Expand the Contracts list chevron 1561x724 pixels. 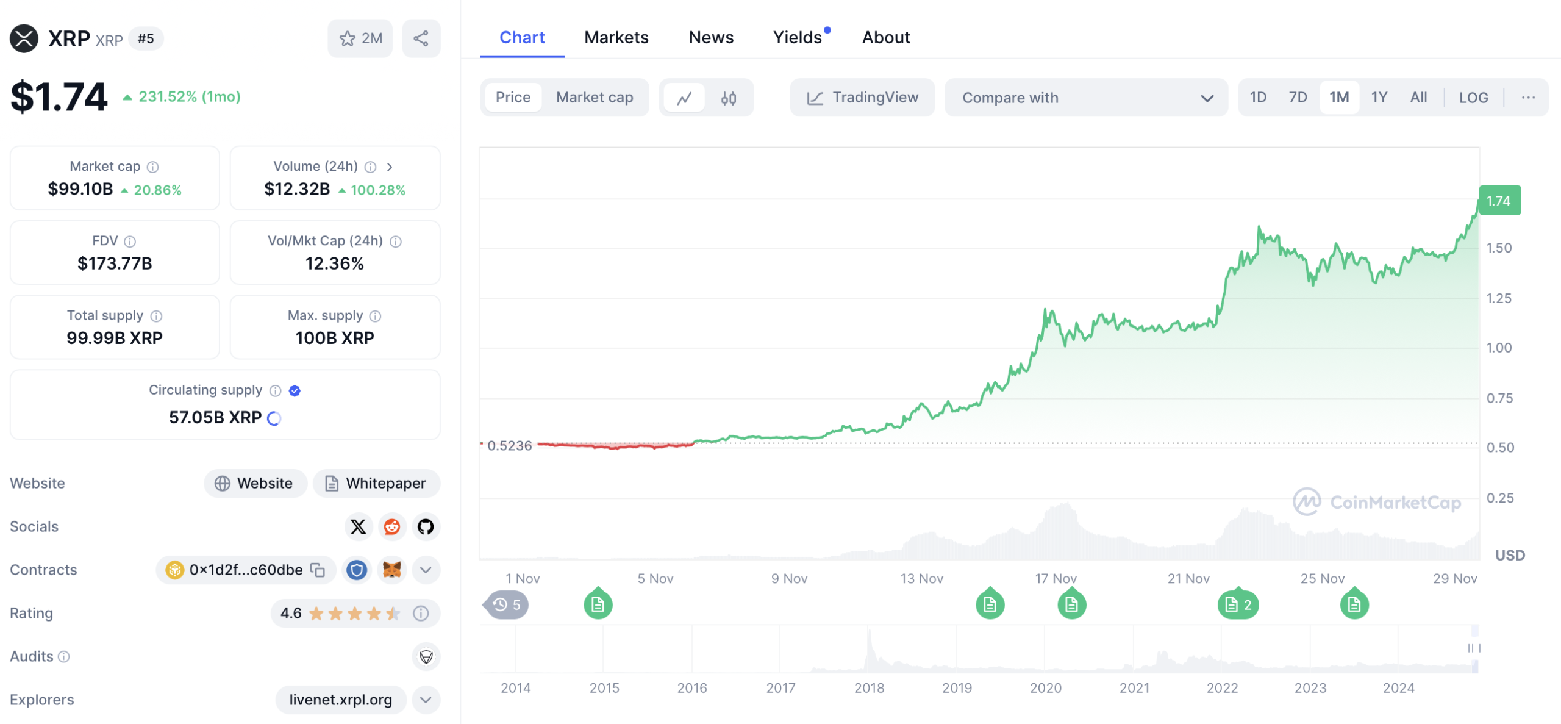click(x=426, y=570)
